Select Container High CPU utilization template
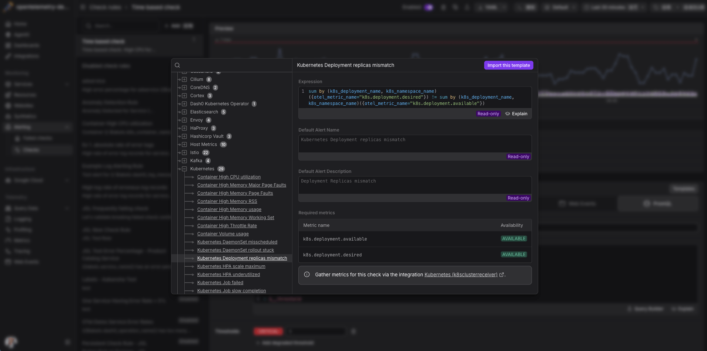707x351 pixels. tap(229, 177)
